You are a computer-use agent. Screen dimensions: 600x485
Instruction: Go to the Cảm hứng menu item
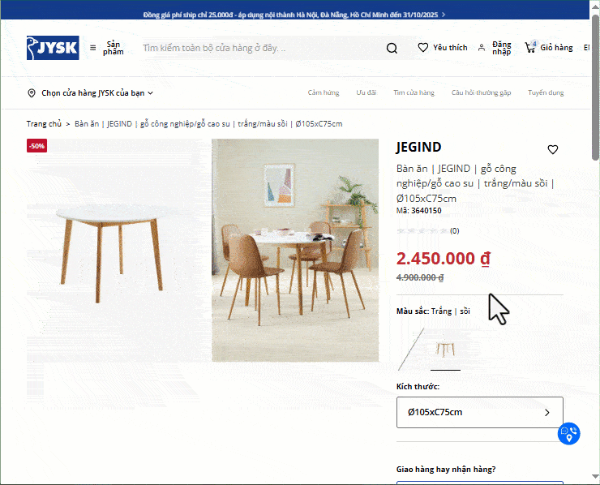(324, 92)
